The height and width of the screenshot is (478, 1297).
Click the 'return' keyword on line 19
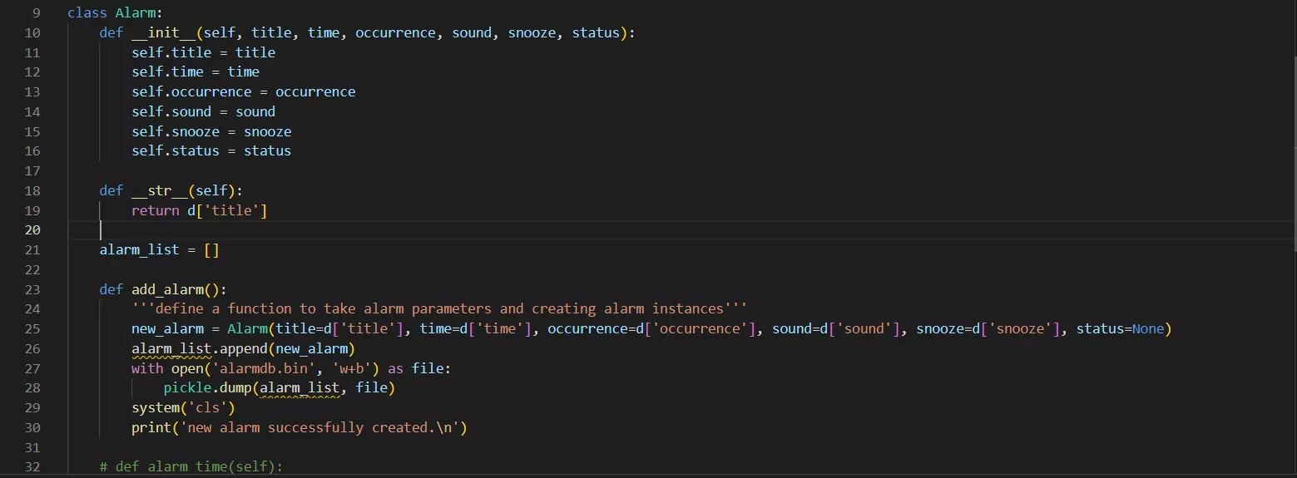pyautogui.click(x=156, y=210)
